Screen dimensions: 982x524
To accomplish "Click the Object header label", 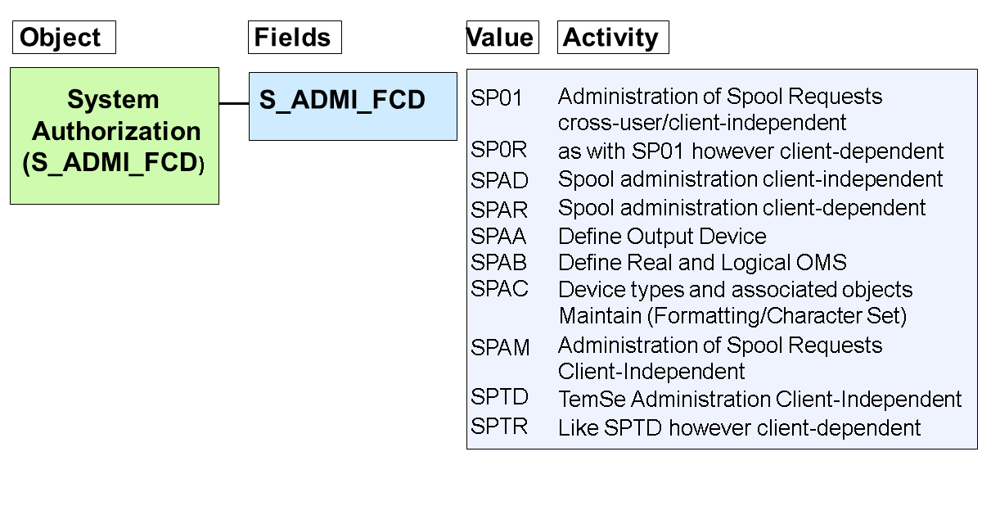I will coord(63,38).
